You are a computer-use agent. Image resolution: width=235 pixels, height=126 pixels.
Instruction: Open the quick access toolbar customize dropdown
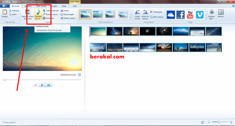click(18, 2)
